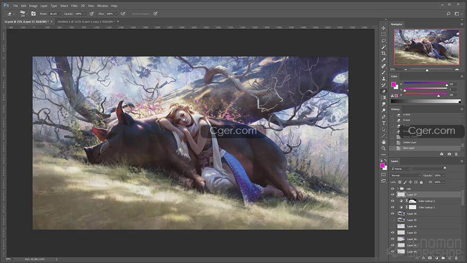The image size is (467, 263).
Task: Select the Clone Stamp tool
Action: coord(384,79)
